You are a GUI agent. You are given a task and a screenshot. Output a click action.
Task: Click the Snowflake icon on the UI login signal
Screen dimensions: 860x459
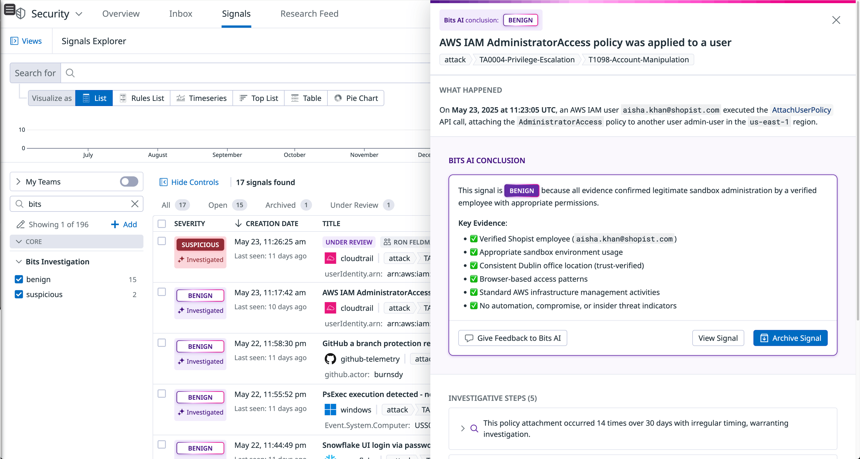pyautogui.click(x=331, y=457)
